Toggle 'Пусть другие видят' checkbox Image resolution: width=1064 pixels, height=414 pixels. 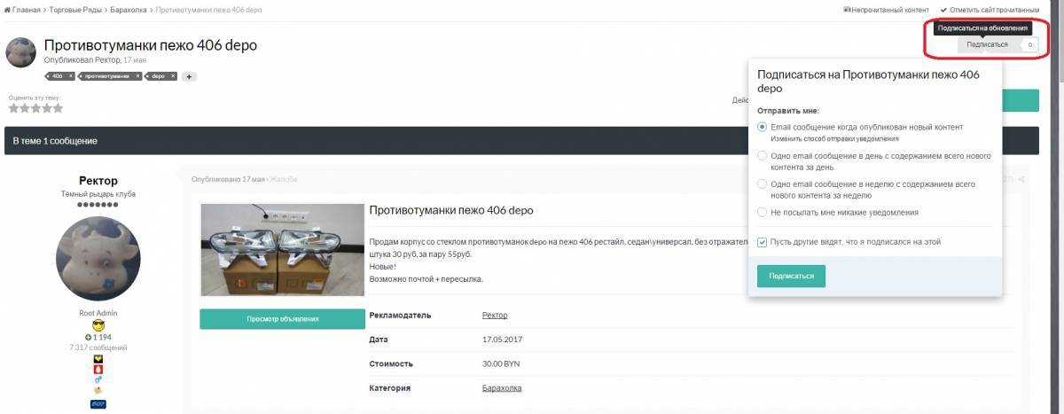pos(763,241)
